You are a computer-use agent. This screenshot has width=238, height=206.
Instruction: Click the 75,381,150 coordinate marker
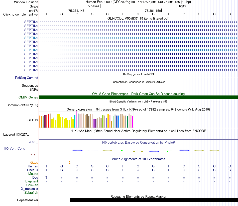(x=153, y=11)
